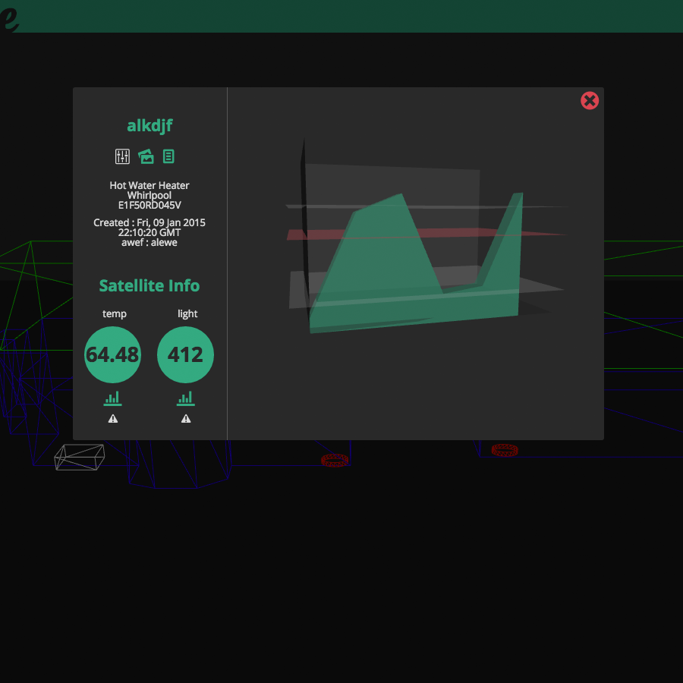683x683 pixels.
Task: Select the right red ring marker in scene
Action: coord(505,450)
